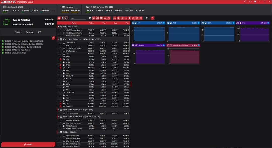Copy the test log with the red icon
The width and height of the screenshot is (272, 148).
[53, 38]
